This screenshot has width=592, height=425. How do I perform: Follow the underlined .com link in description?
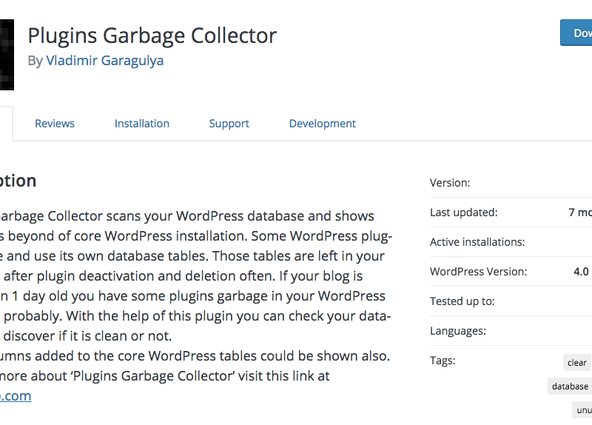click(16, 396)
